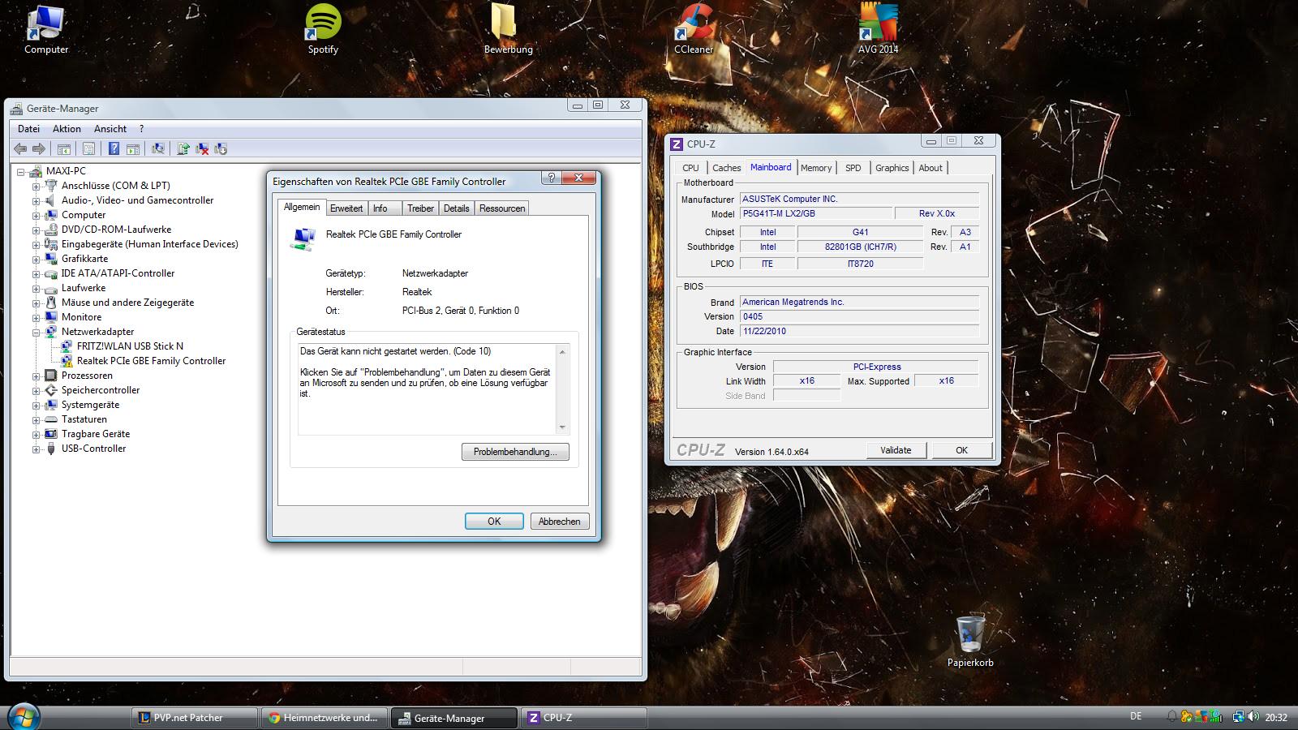Expand the Monitore node
This screenshot has width=1298, height=730.
pyautogui.click(x=36, y=317)
